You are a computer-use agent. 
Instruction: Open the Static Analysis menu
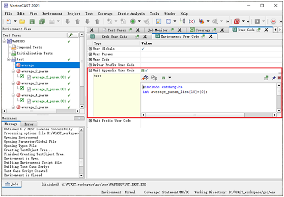131,14
